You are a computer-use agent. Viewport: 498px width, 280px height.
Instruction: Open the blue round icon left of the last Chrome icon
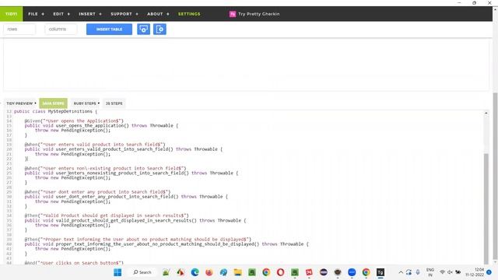[352, 272]
